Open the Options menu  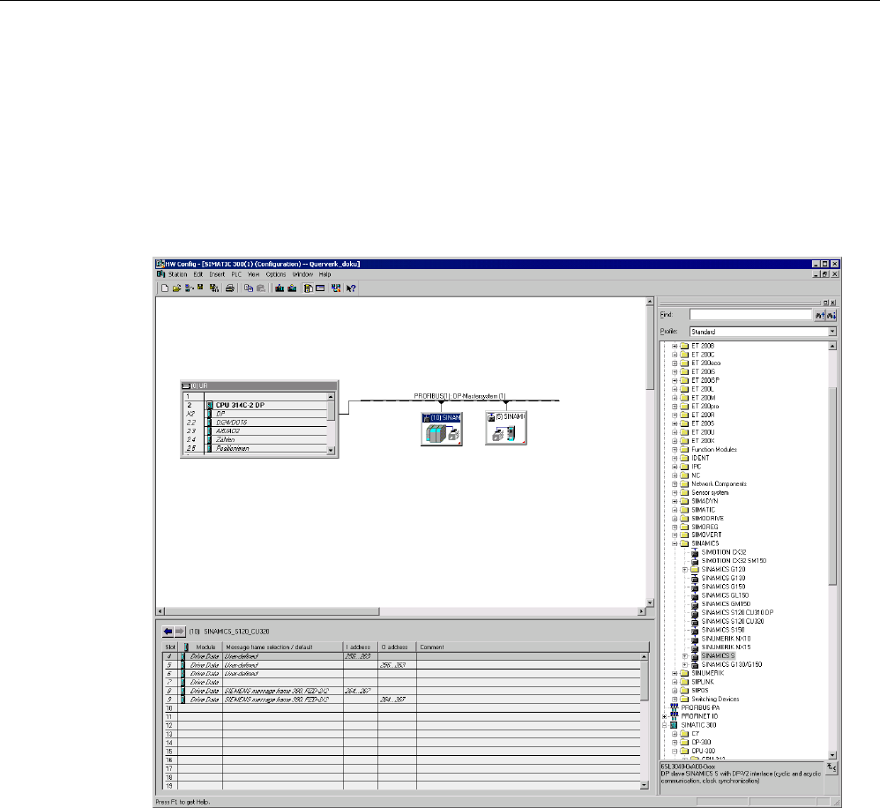[x=276, y=274]
